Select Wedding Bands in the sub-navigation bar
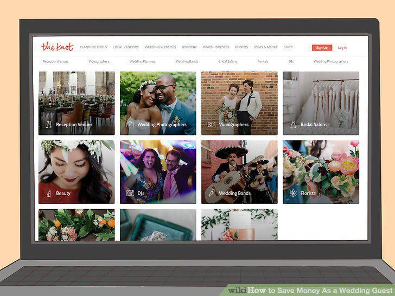Image resolution: width=395 pixels, height=296 pixels. click(x=187, y=61)
